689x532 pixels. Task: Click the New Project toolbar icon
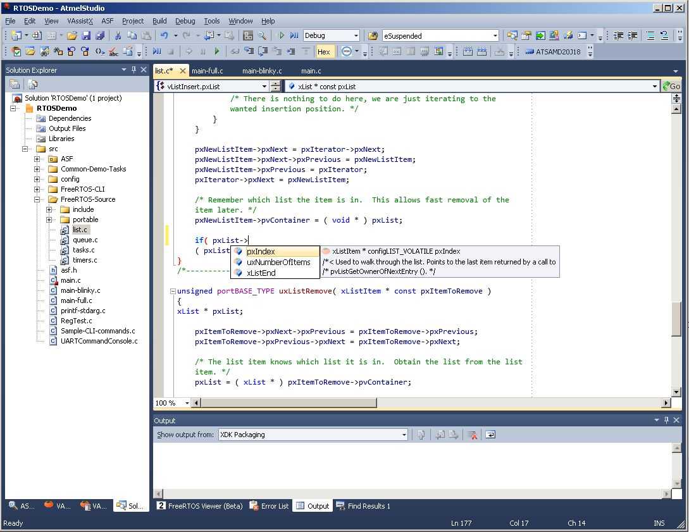point(16,35)
